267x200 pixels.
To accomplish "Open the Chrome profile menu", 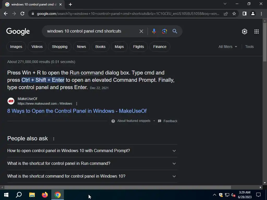I will (253, 14).
